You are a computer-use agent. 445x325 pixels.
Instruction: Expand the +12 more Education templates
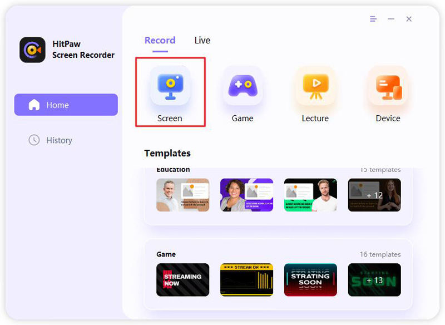374,195
